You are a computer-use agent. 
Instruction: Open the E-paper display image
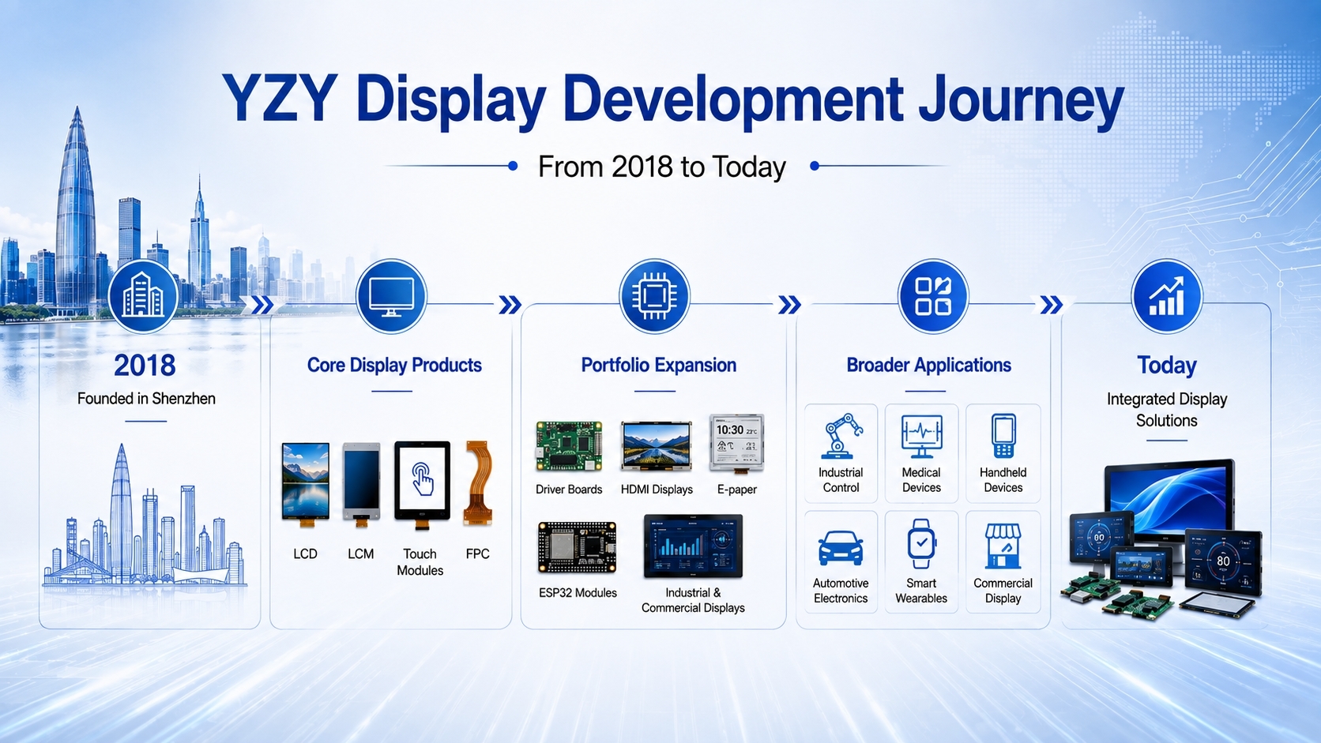click(736, 444)
